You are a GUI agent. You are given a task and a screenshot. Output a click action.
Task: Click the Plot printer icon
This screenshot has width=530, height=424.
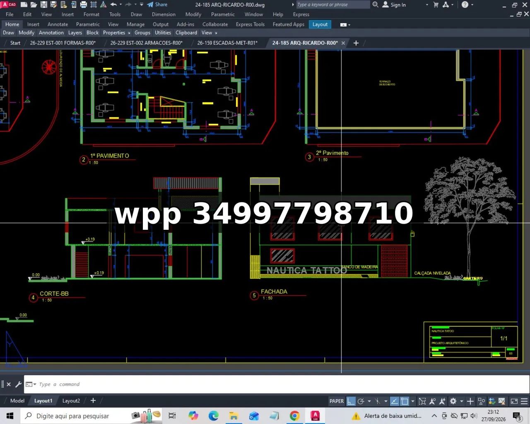pos(84,5)
